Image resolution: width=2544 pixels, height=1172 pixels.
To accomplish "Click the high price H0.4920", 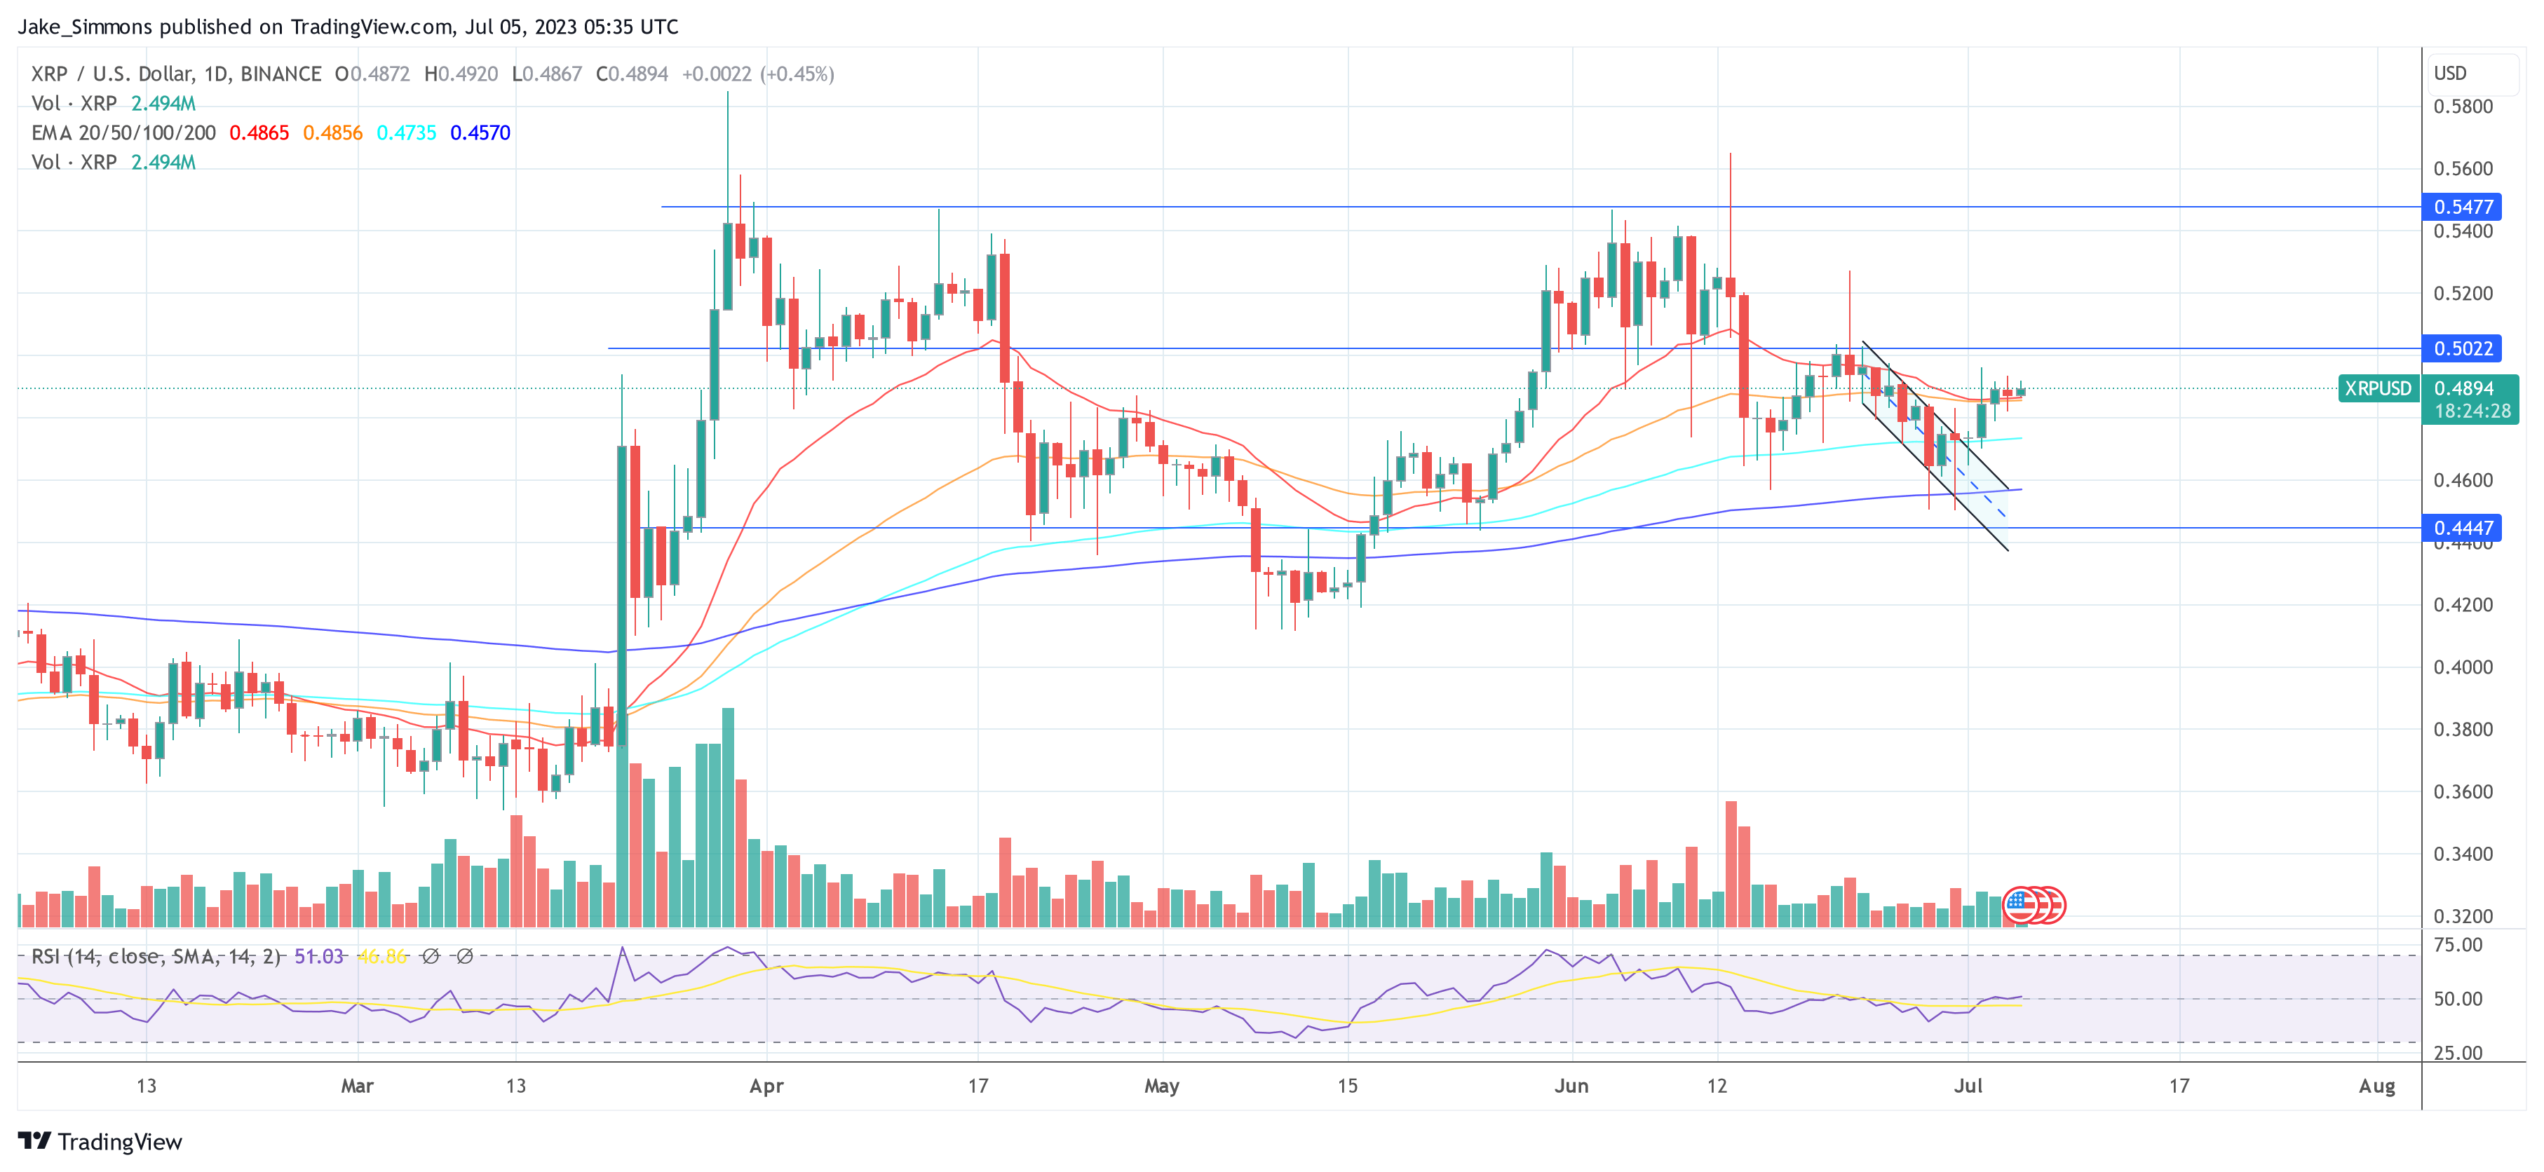I will pyautogui.click(x=461, y=74).
